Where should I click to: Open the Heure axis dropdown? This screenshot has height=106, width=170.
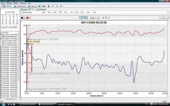click(x=95, y=18)
